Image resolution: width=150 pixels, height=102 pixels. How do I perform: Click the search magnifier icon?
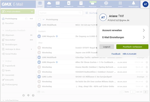[x=80, y=13]
